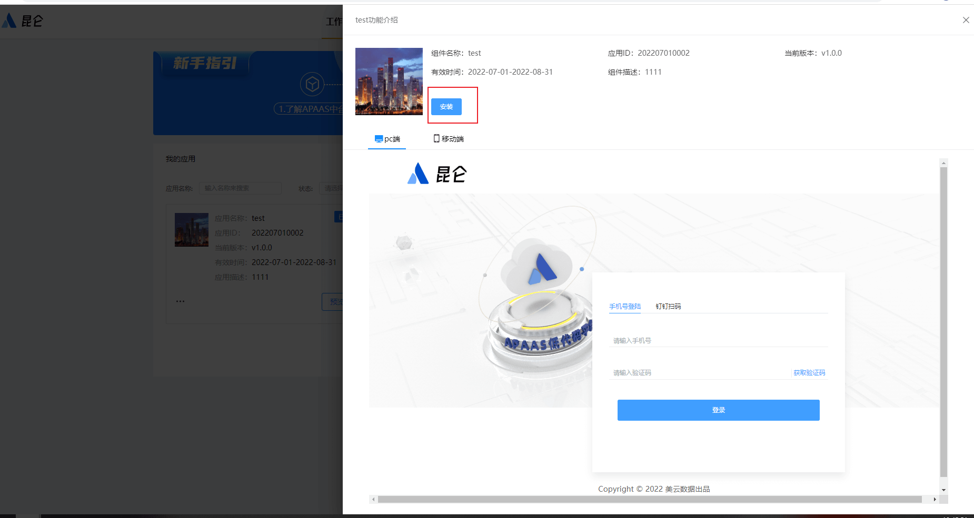974x518 pixels.
Task: Click the pc端 monitor icon
Action: coord(379,139)
